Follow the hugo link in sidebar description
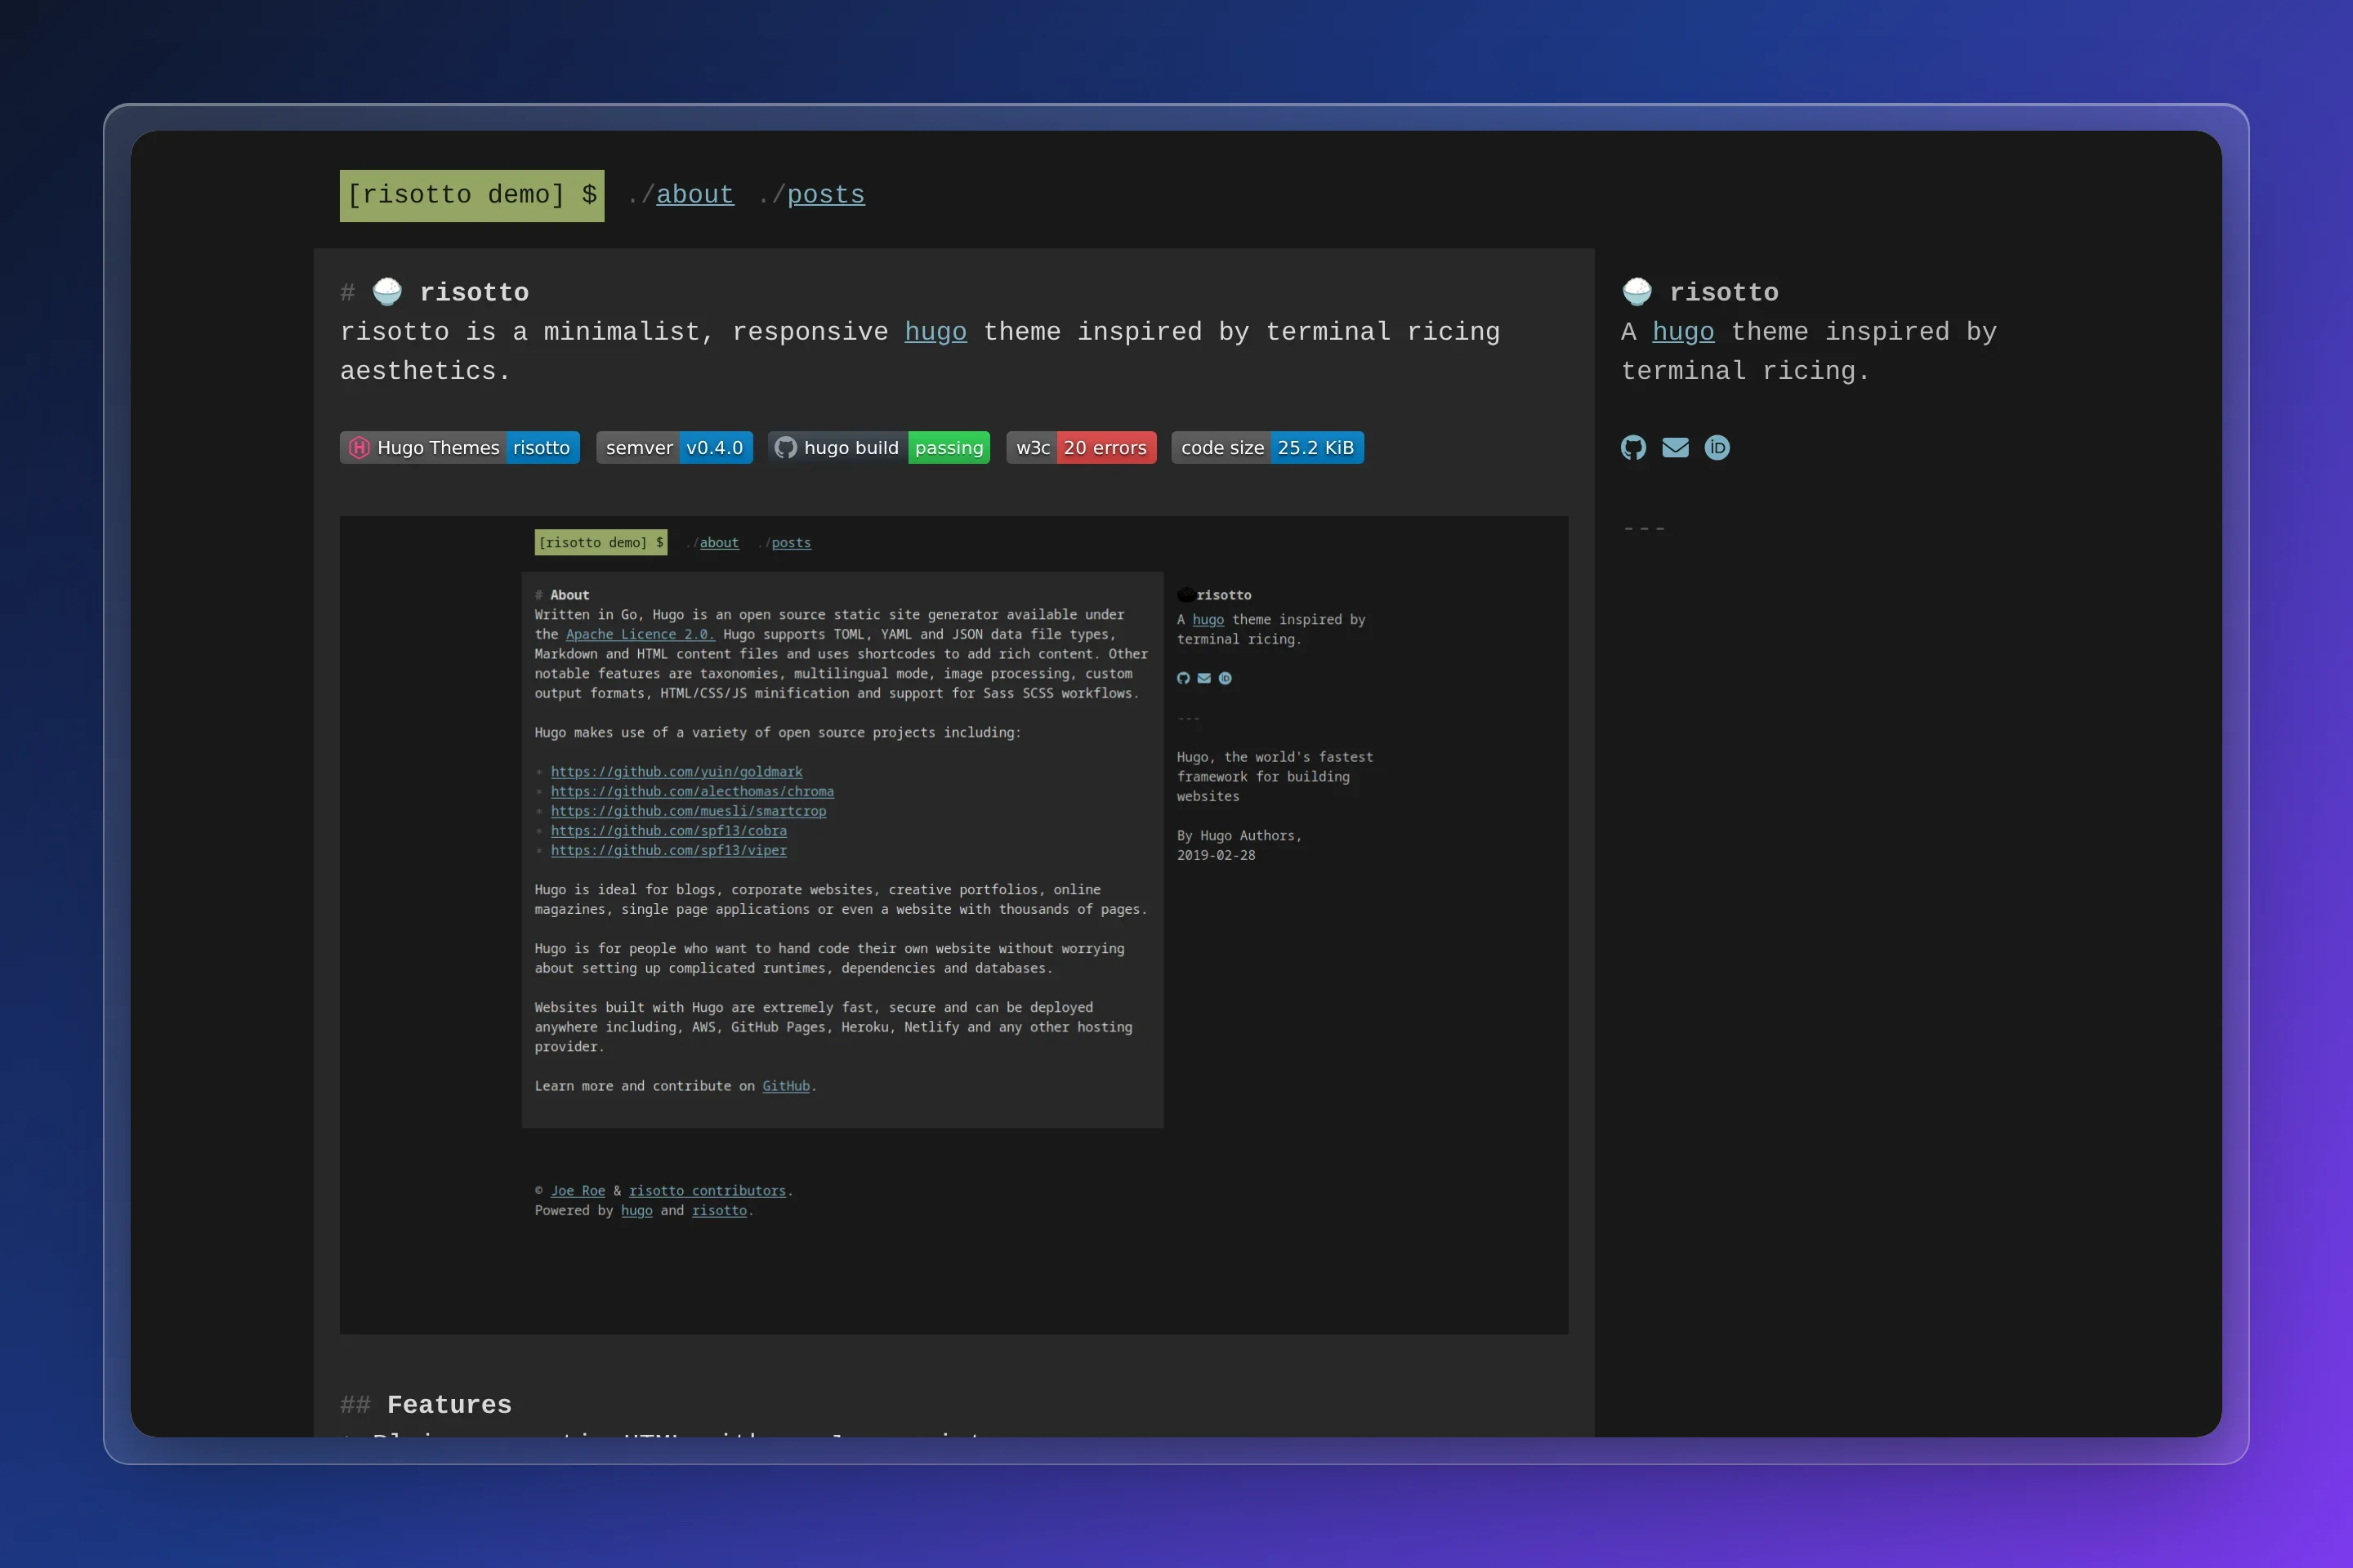 click(1683, 332)
